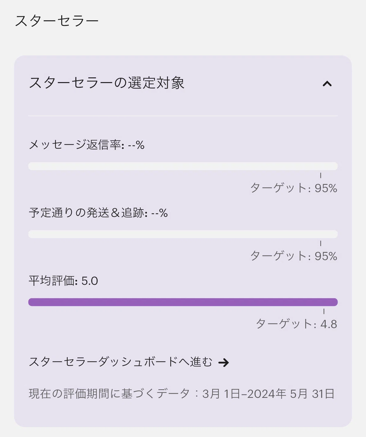The image size is (366, 437).
Task: Click the メッセージ返信率 progress bar
Action: (x=183, y=166)
